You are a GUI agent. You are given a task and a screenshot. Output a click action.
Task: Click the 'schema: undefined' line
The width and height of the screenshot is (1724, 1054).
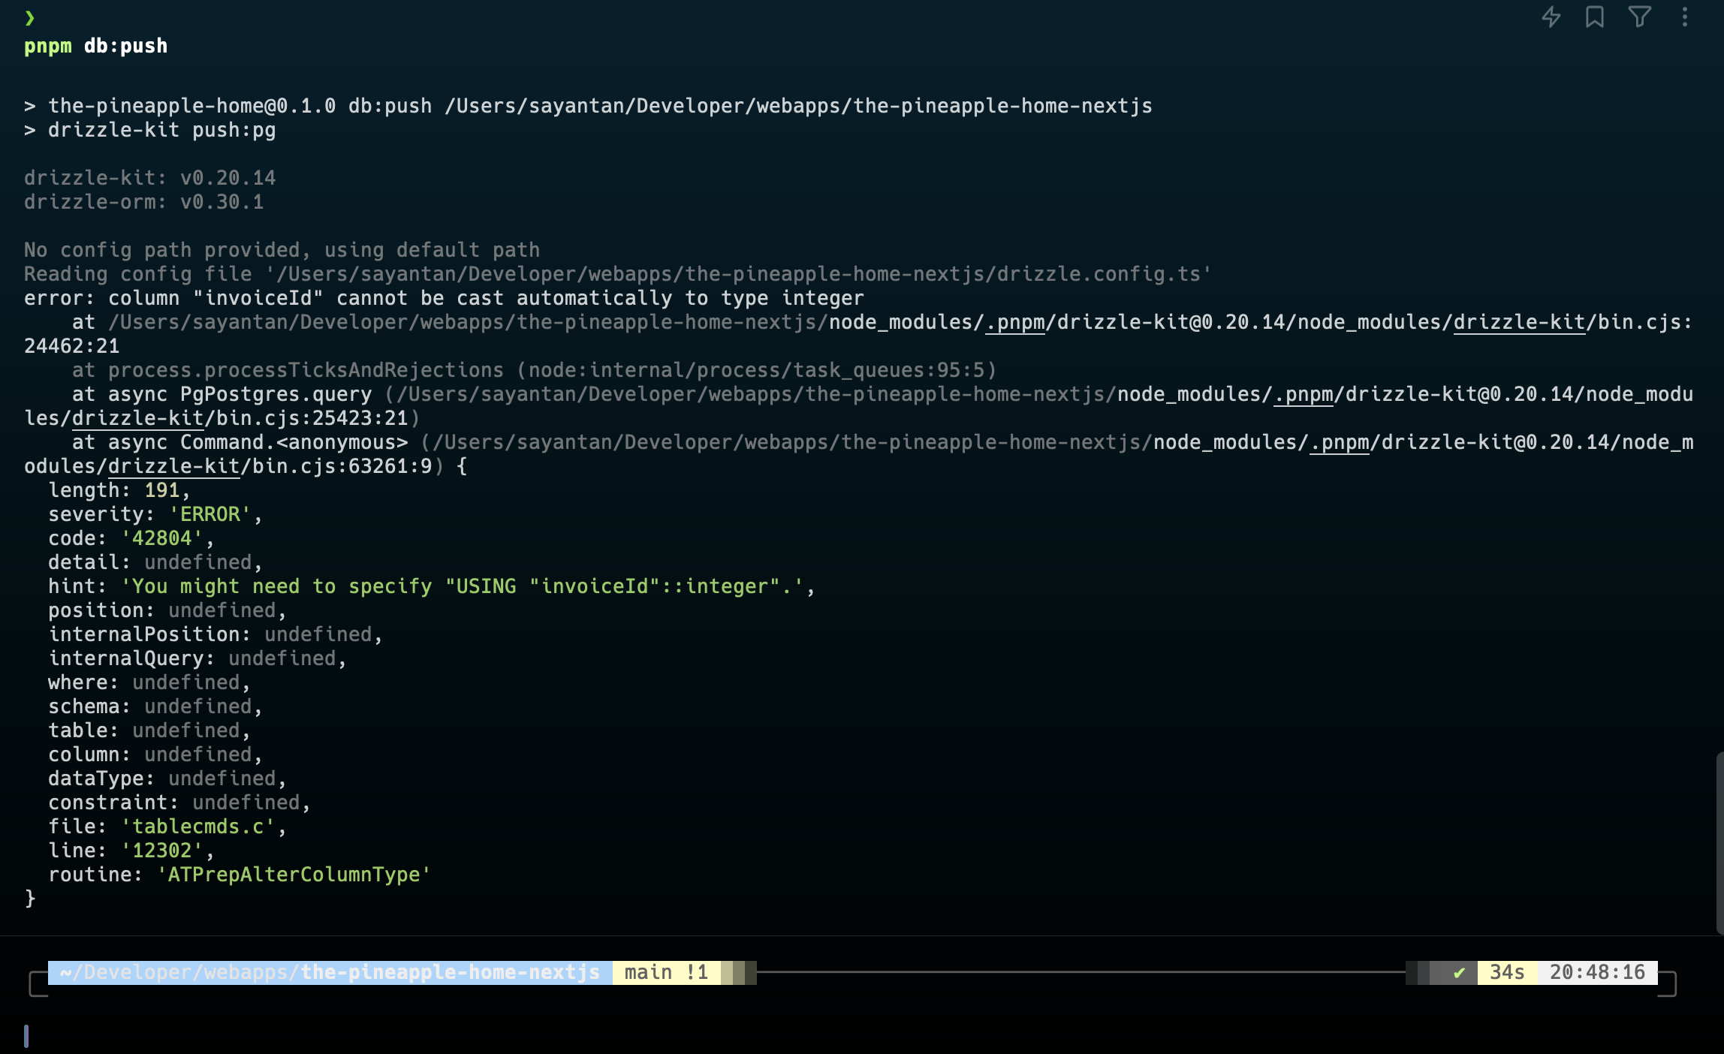(x=156, y=706)
